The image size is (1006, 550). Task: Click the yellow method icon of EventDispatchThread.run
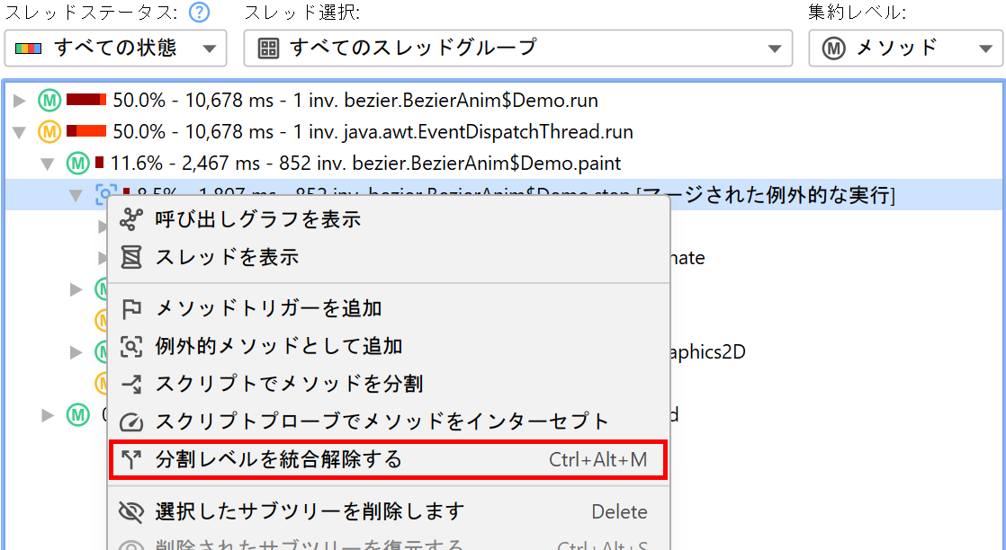coord(49,132)
